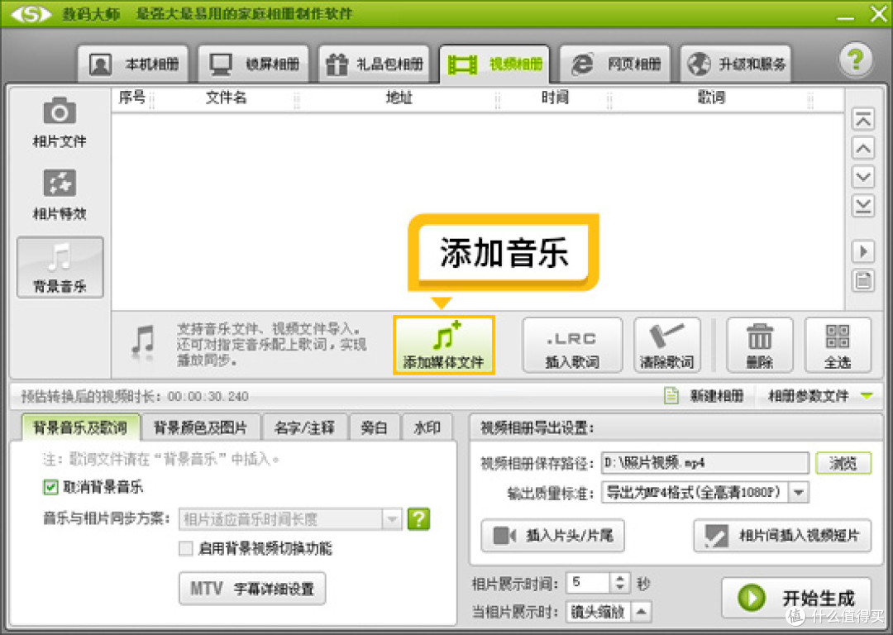This screenshot has width=893, height=635.
Task: Click the play preview icon on right
Action: (x=862, y=251)
